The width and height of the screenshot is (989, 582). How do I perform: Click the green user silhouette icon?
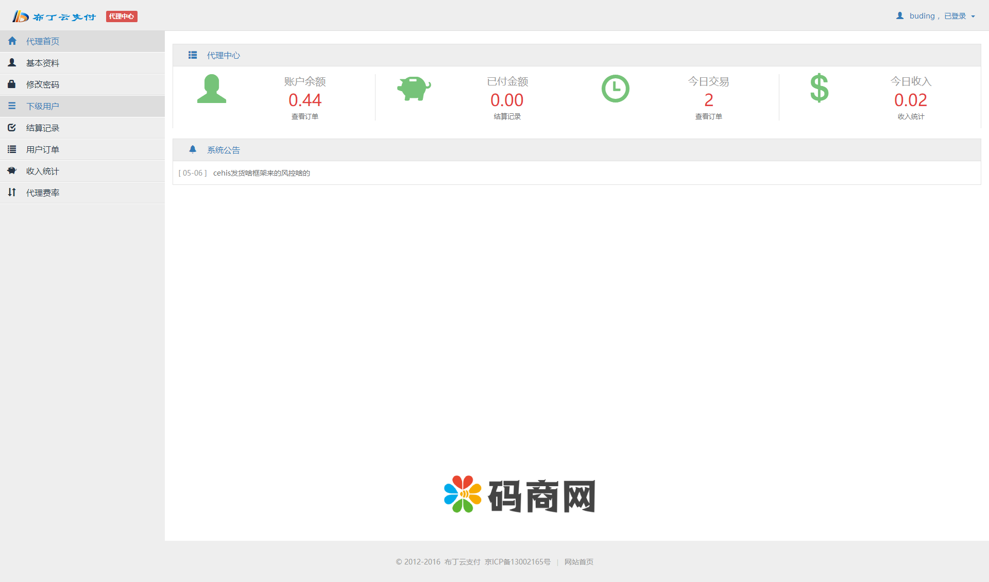click(212, 89)
